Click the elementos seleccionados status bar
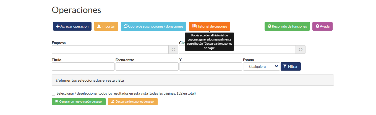376x115 pixels. 193,80
